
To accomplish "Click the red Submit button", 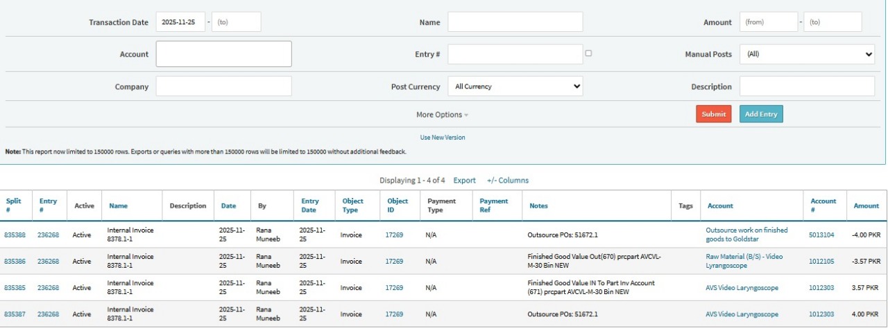I will 713,114.
